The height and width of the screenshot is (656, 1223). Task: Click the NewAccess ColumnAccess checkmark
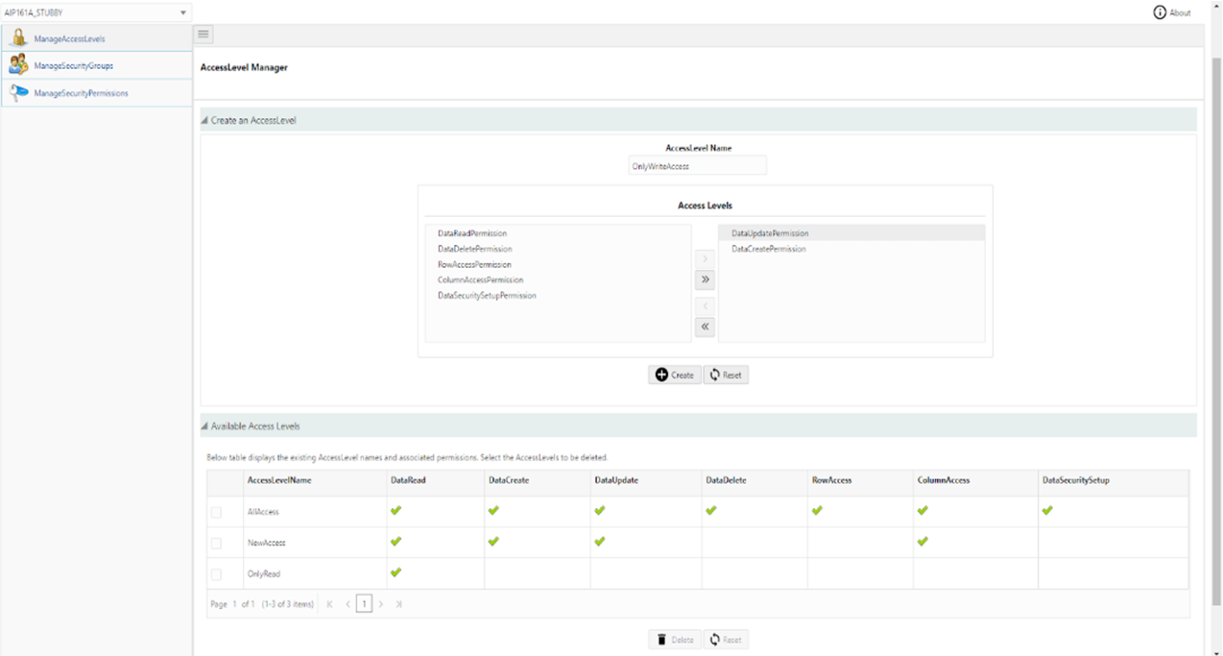[923, 542]
